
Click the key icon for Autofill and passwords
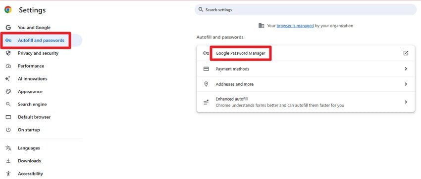(8, 40)
